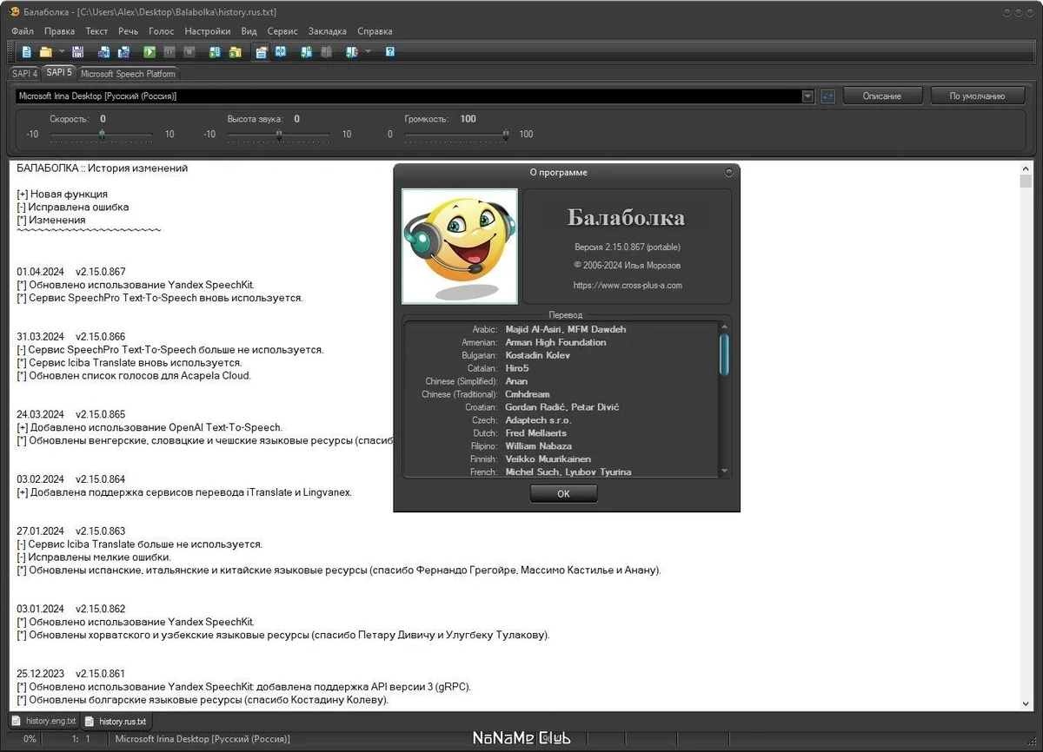Click БАЛАБОЛКА :: История изменений heading
Image resolution: width=1043 pixels, height=752 pixels.
click(103, 168)
